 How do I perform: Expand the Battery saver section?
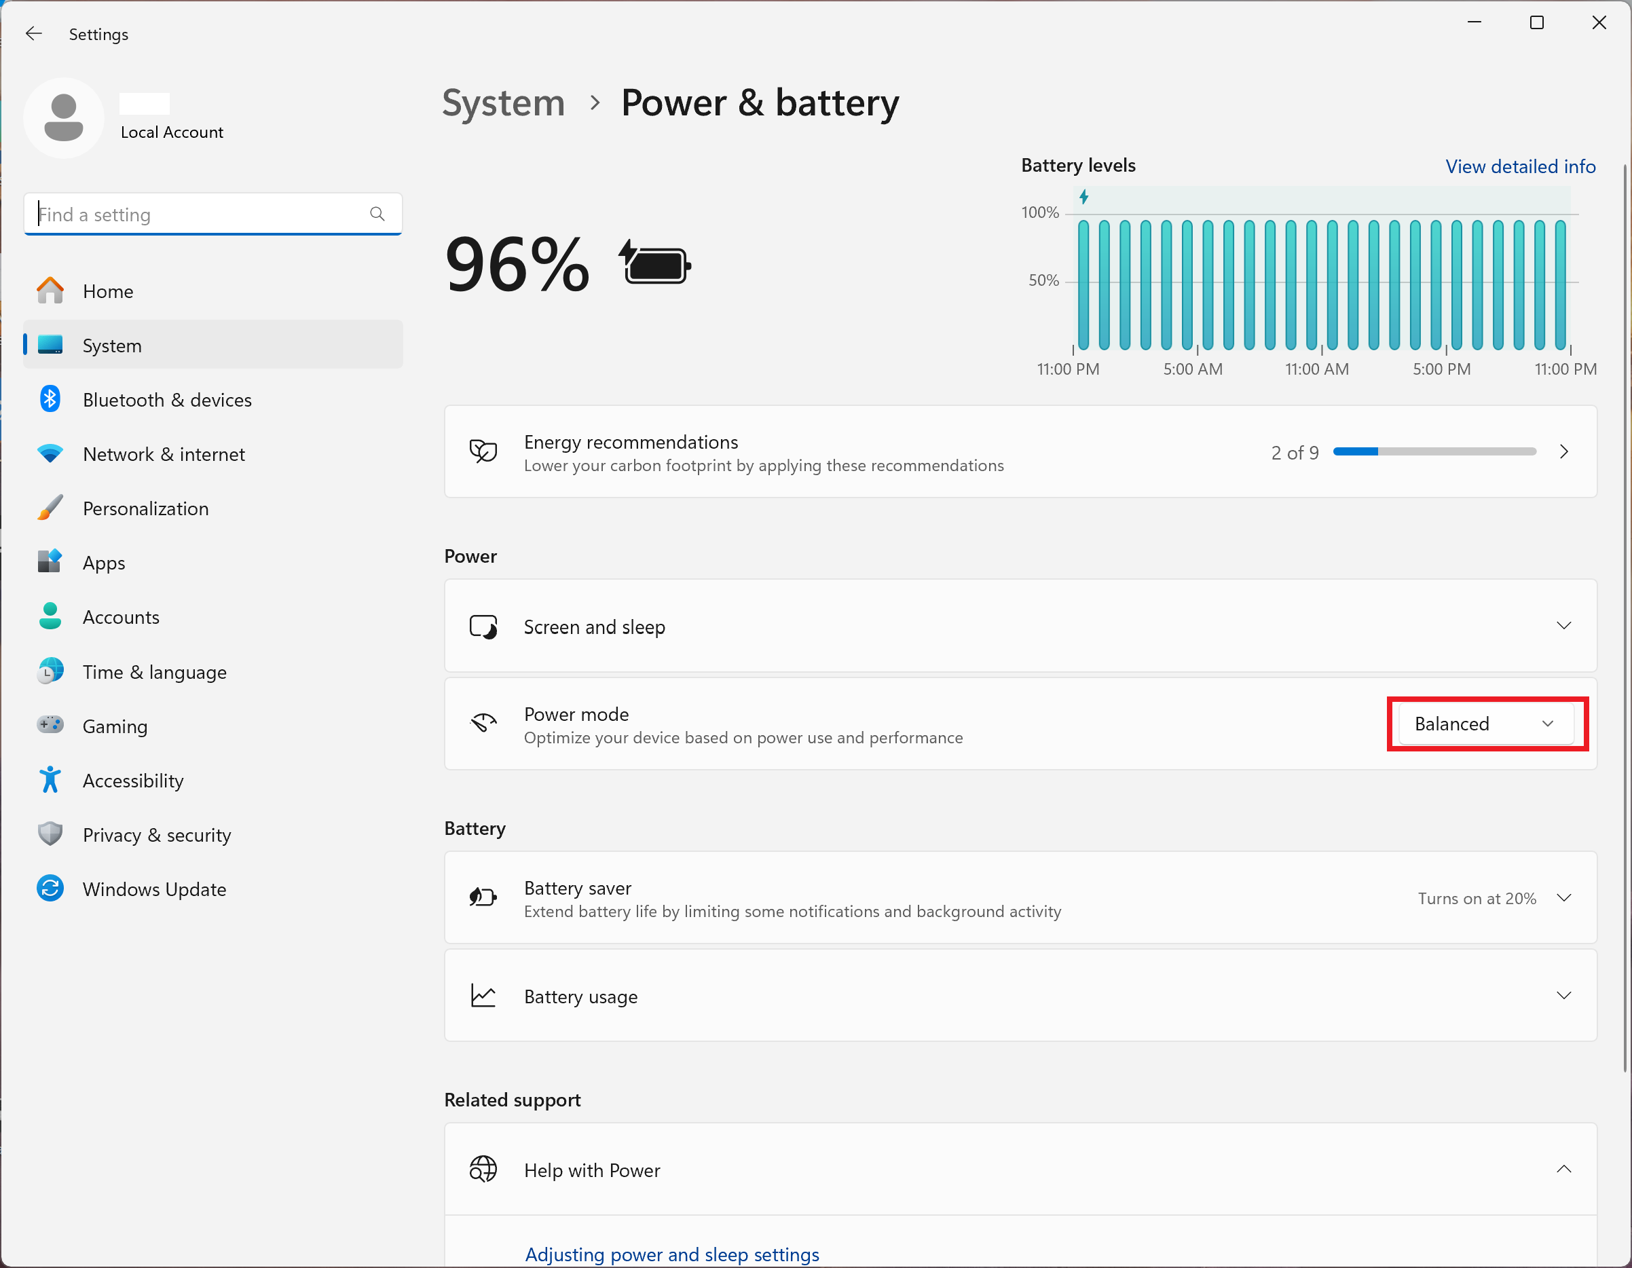coord(1563,897)
